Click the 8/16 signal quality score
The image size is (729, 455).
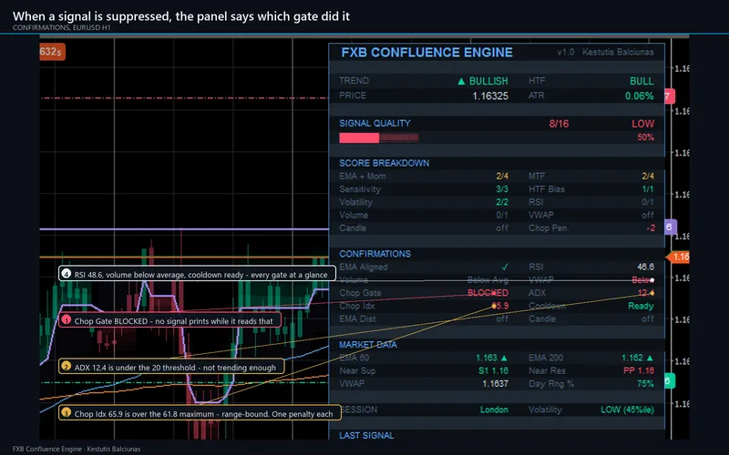coord(559,124)
